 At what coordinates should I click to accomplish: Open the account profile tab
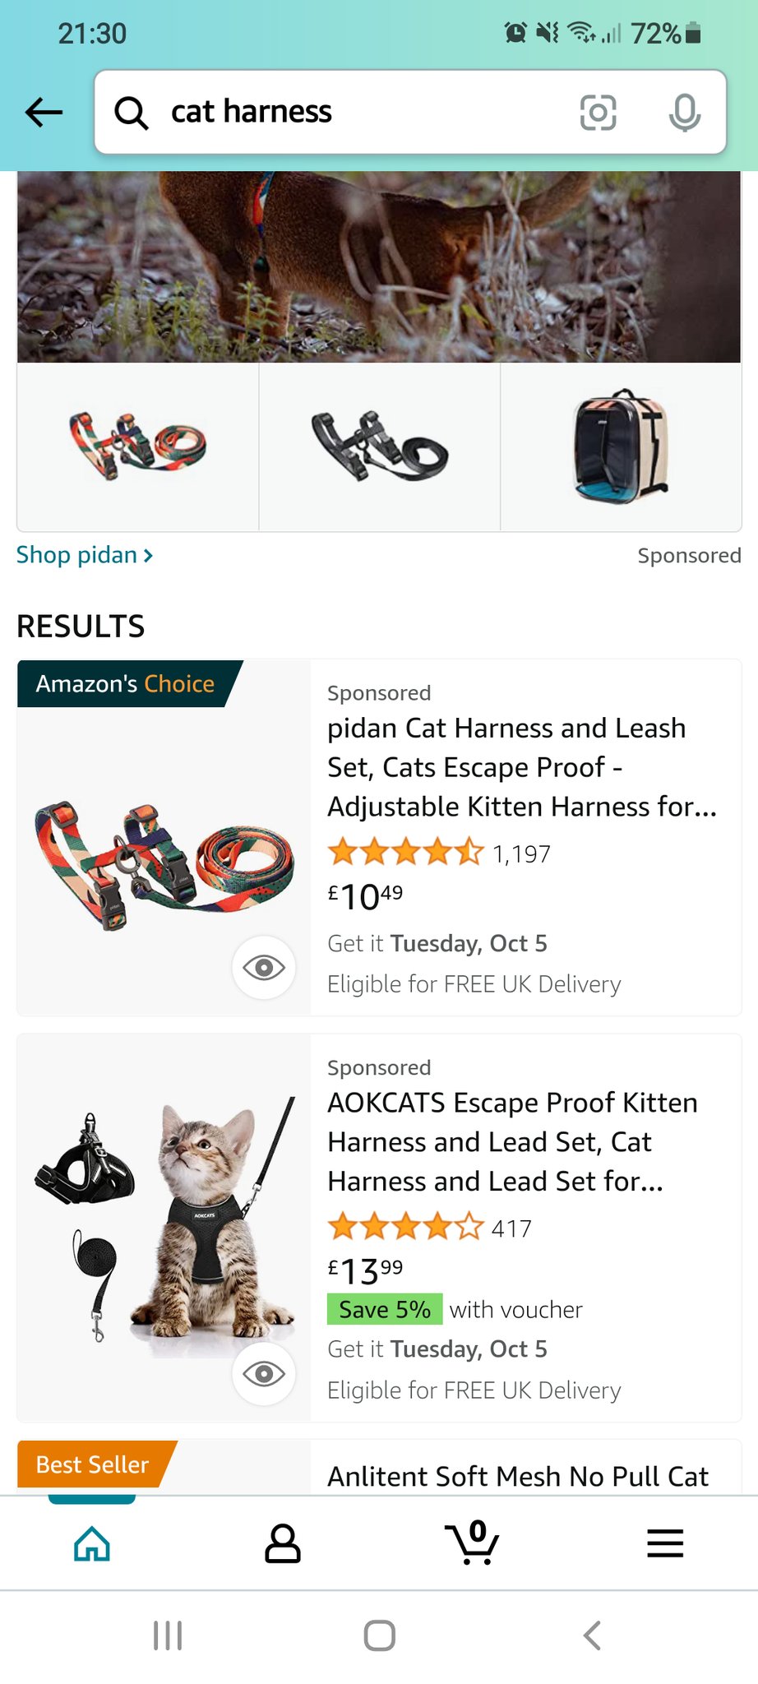coord(282,1543)
